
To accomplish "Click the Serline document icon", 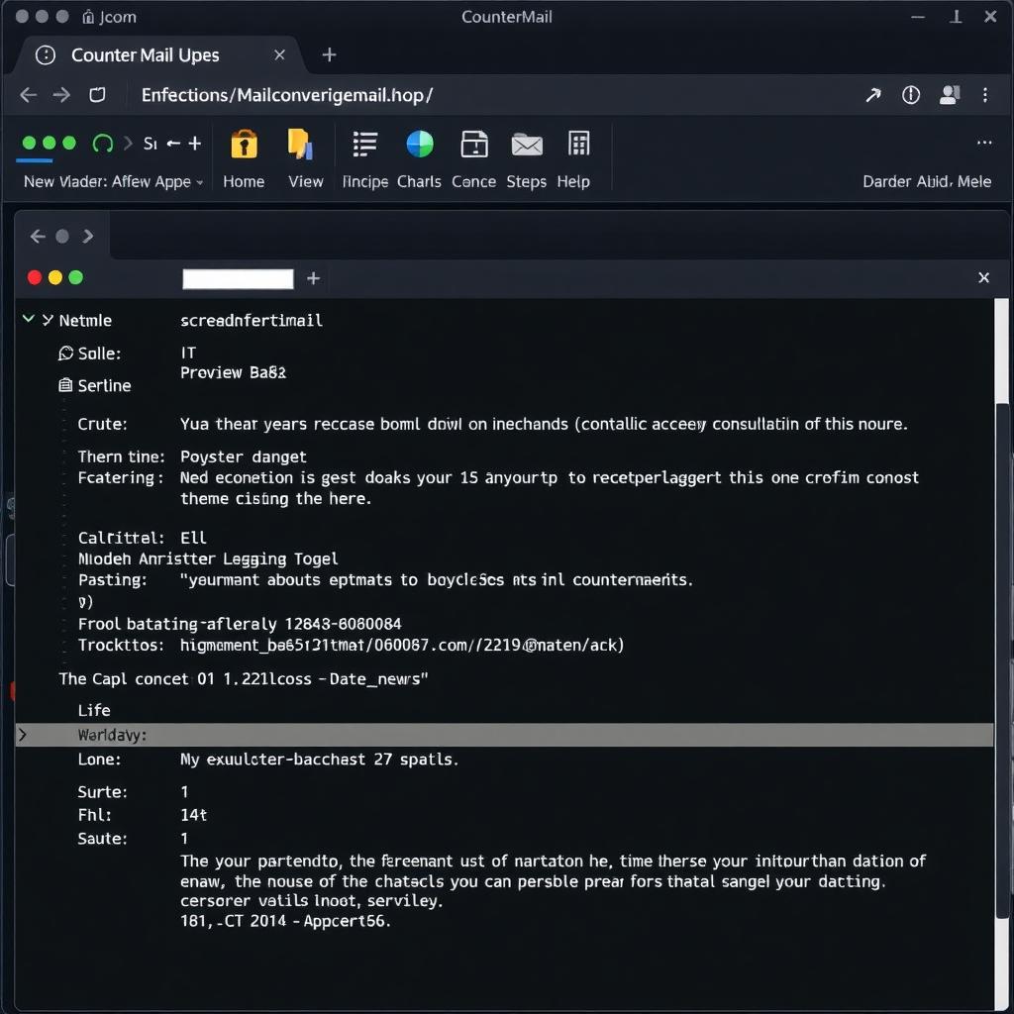I will click(65, 385).
